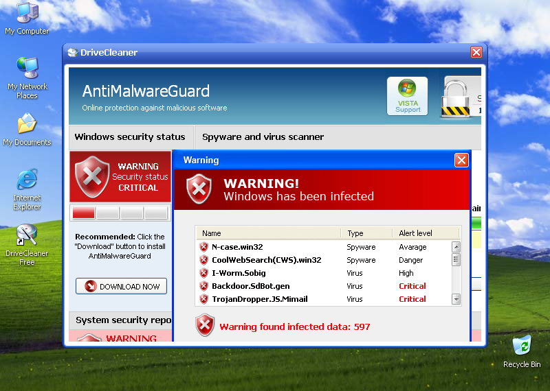Click the Recommended download instruction text
The height and width of the screenshot is (391, 550).
[x=120, y=246]
